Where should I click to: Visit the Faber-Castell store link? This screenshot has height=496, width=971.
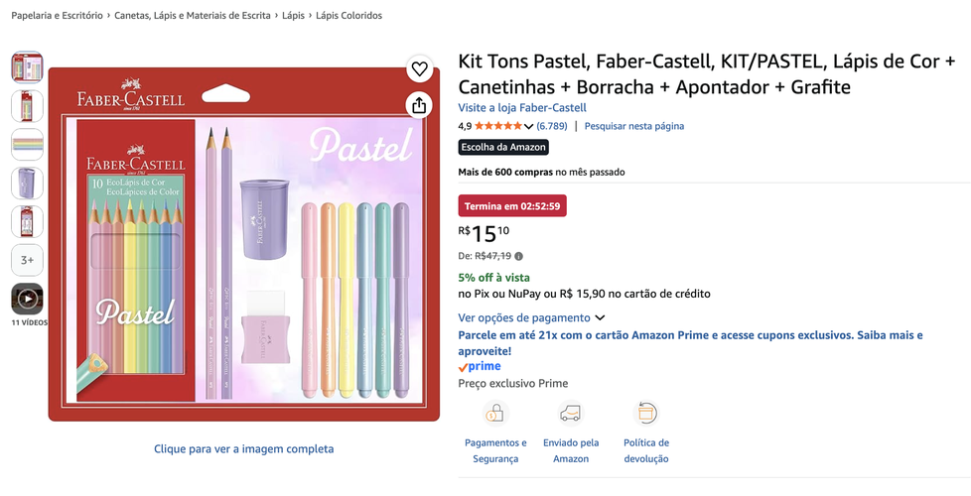pos(522,107)
